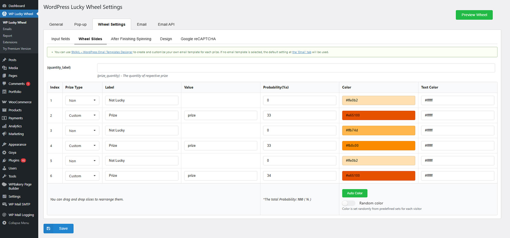
Task: Click the Comments speech bubble icon
Action: click(4, 84)
